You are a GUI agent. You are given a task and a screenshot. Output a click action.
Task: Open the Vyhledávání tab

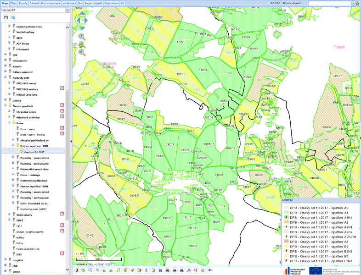coord(69,3)
